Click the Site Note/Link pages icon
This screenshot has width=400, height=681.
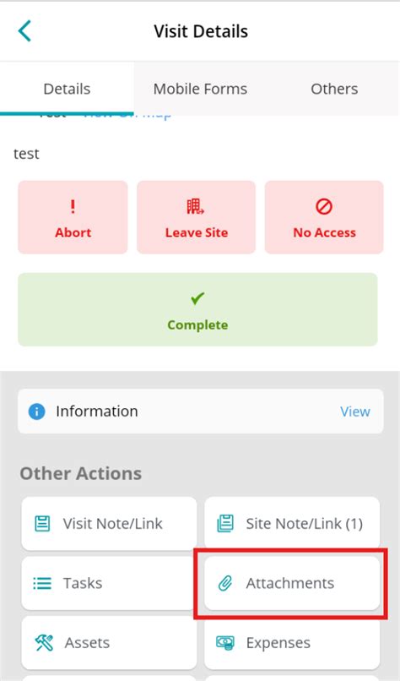coord(225,524)
